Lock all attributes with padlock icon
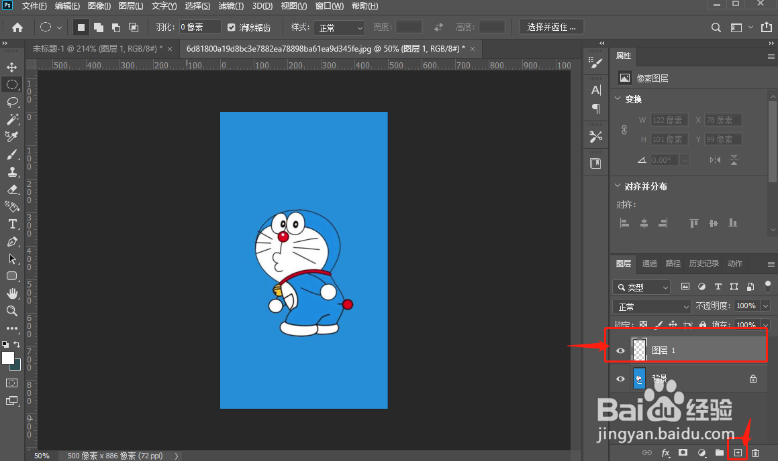Screen dimensions: 778x461 coord(703,325)
